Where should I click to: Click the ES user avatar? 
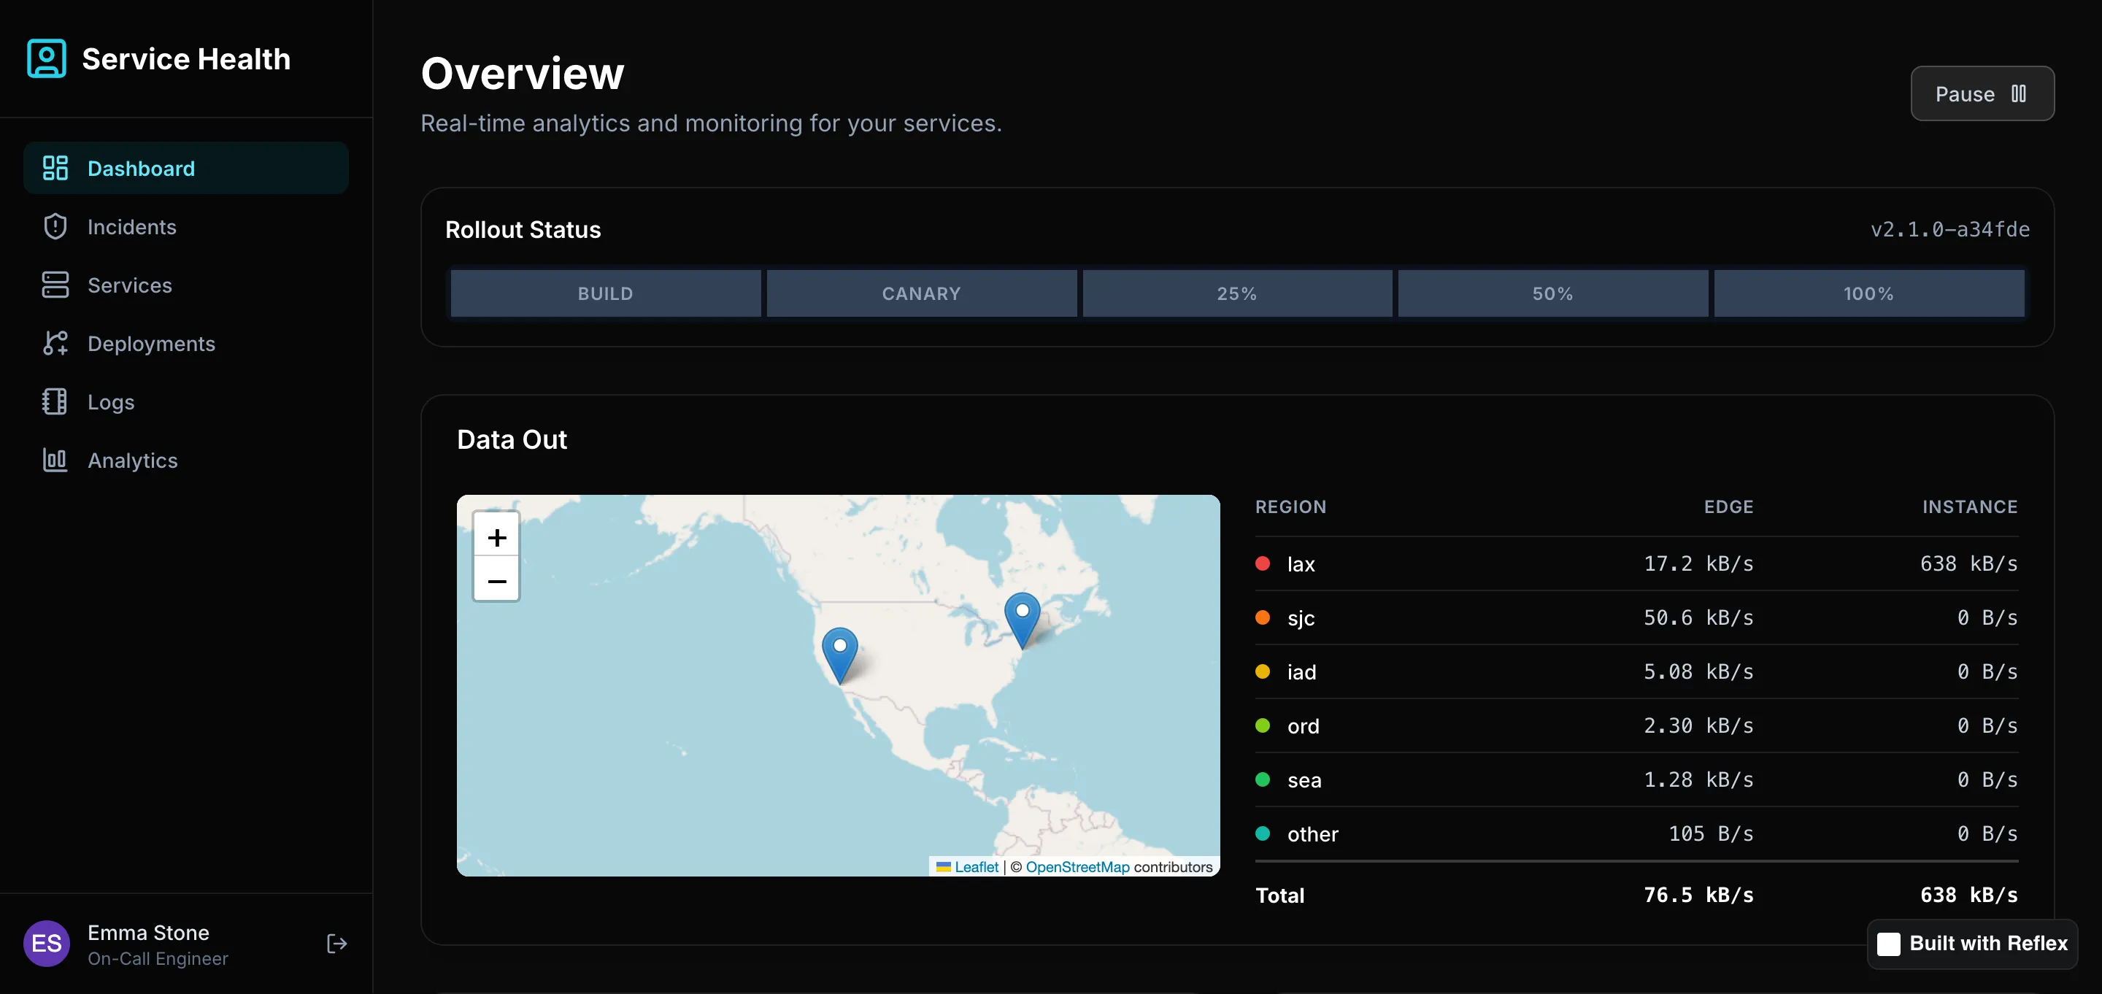[47, 944]
